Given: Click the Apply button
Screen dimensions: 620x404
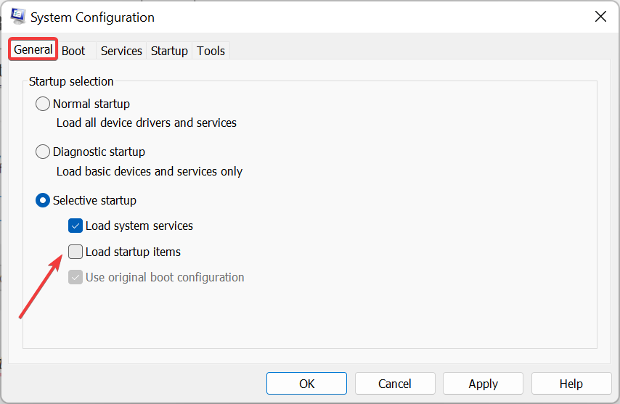Looking at the screenshot, I should click(483, 384).
